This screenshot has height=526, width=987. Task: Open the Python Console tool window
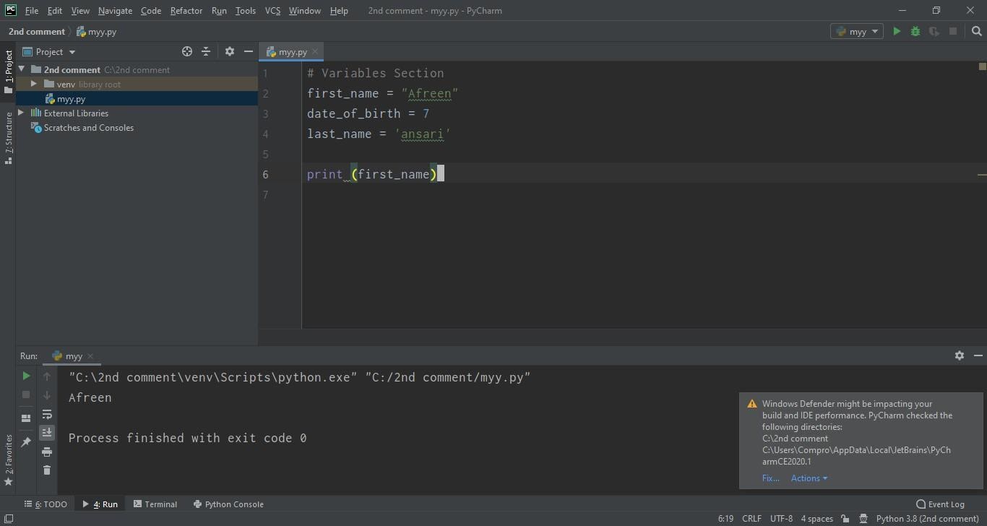[x=228, y=504]
